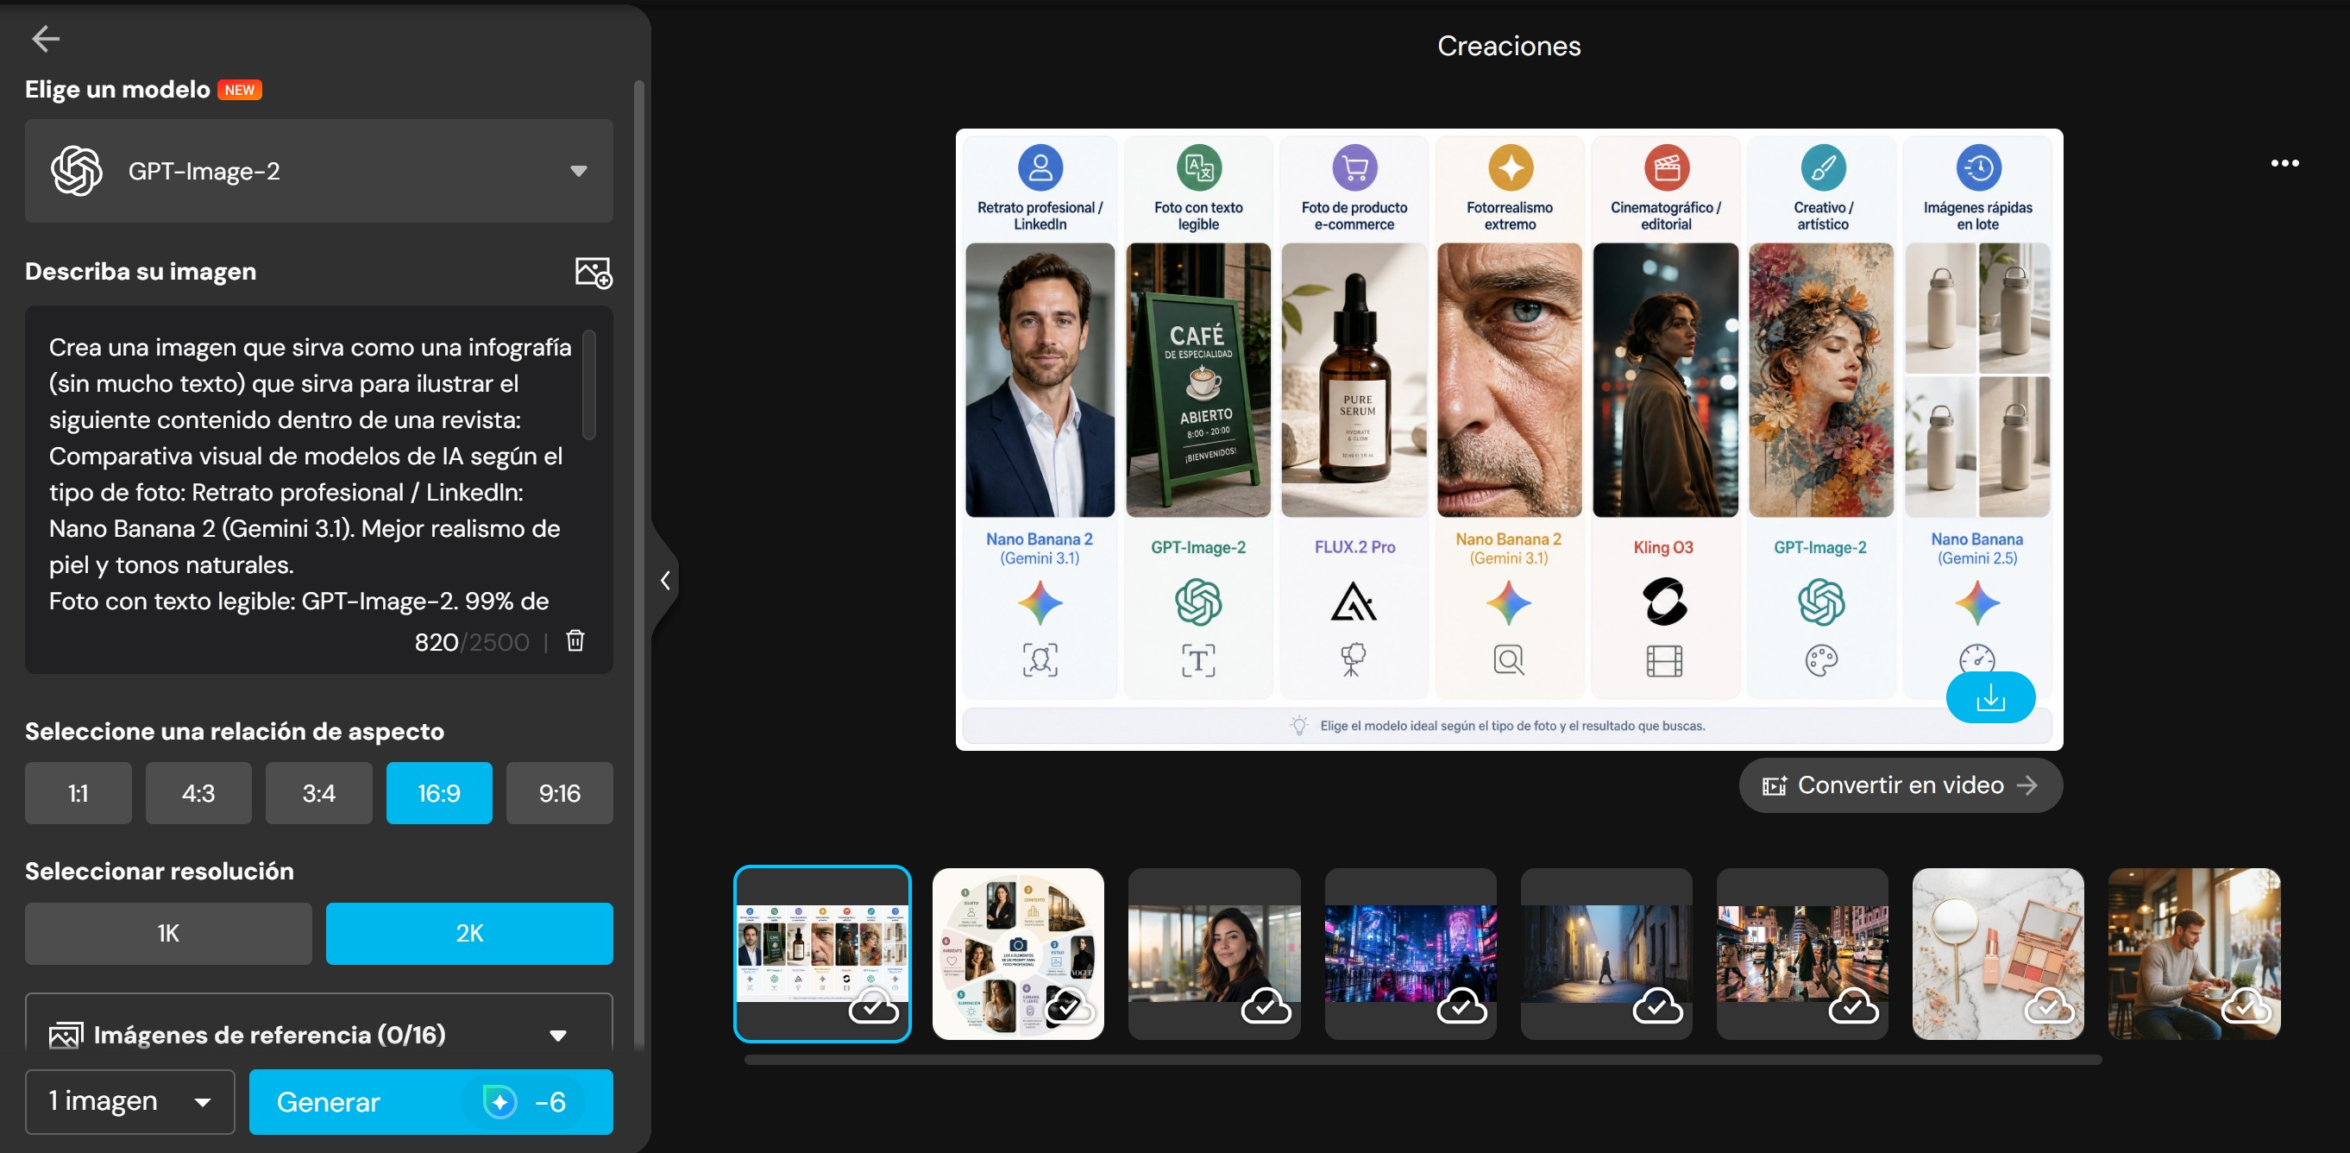Open the three-dots more options menu
The image size is (2350, 1153).
click(x=2284, y=163)
